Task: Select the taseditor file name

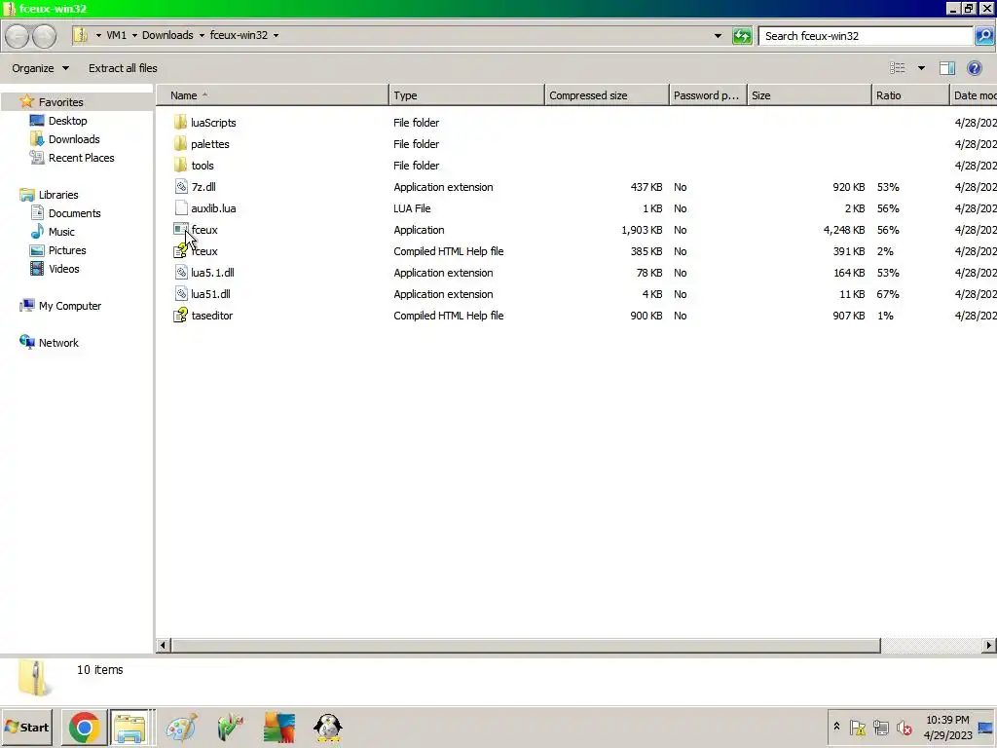Action: pos(211,316)
